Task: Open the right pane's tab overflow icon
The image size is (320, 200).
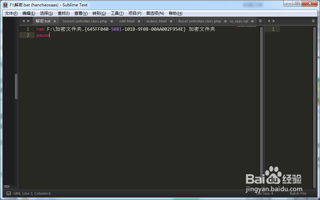Action: tap(313, 21)
